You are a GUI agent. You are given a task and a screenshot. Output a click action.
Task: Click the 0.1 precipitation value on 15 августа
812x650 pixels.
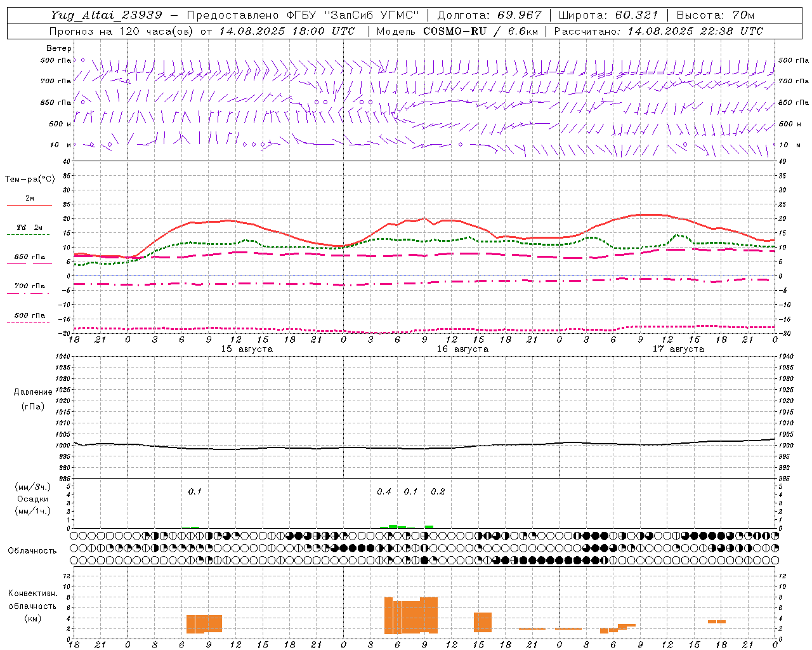coord(195,492)
